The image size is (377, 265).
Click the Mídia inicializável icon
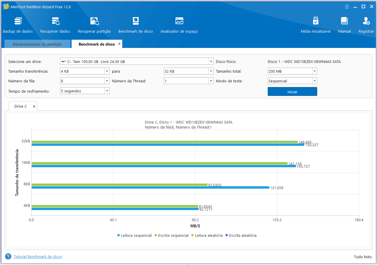[315, 21]
